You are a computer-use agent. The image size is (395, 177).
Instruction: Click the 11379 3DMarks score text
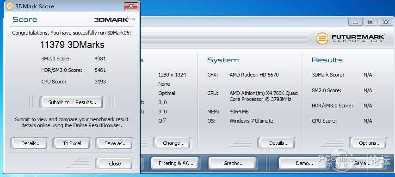coord(72,45)
